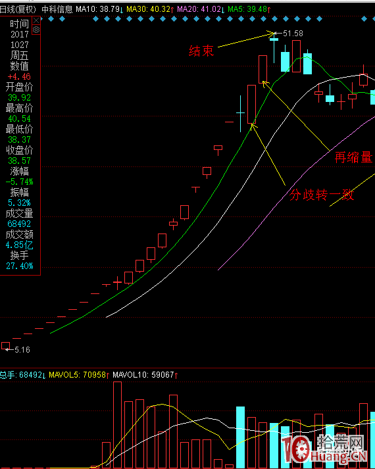Click the 开盘价 value 39.92

(20, 97)
